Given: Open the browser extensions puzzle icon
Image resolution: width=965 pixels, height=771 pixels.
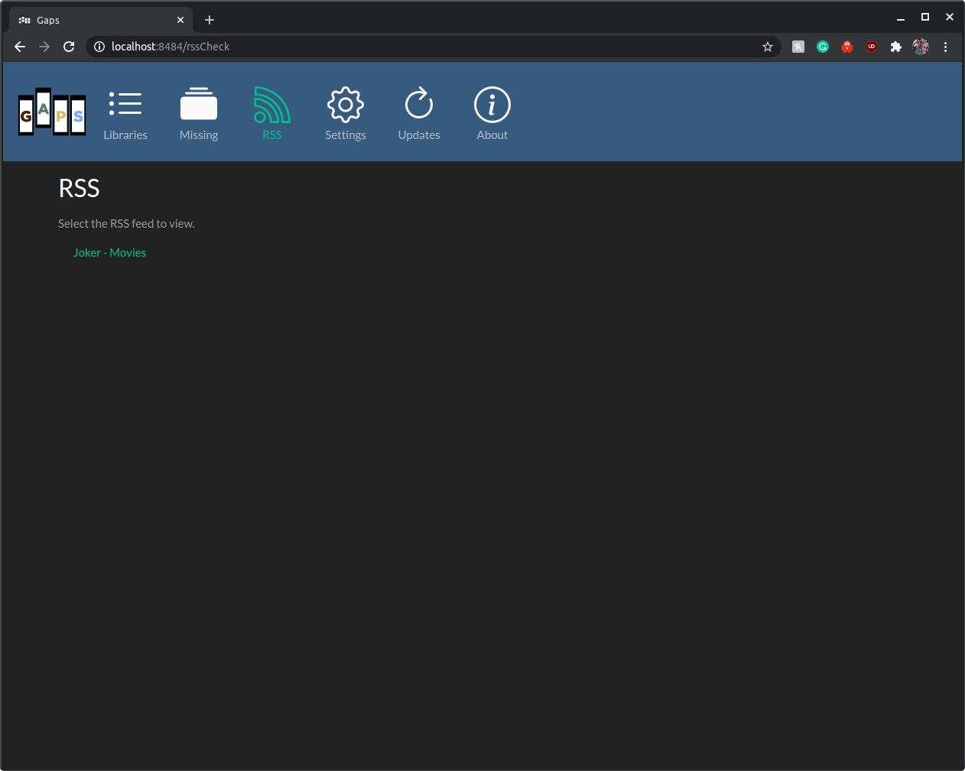Looking at the screenshot, I should tap(895, 47).
